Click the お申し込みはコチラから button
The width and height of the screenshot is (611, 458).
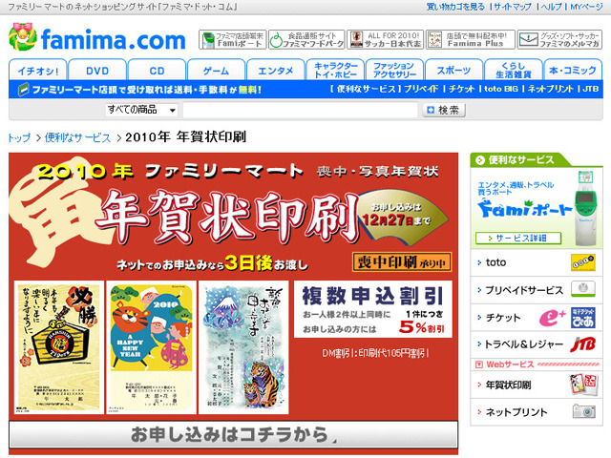233,435
